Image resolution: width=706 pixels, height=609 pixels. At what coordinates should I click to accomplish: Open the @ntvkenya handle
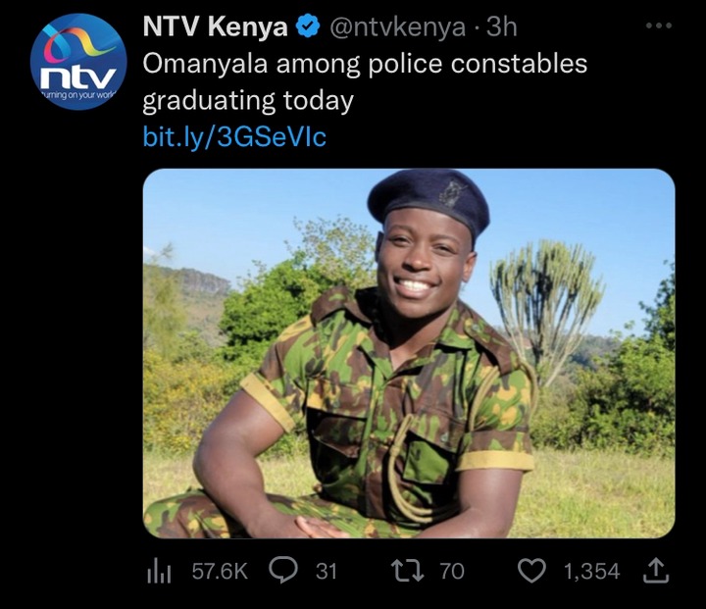(x=397, y=27)
